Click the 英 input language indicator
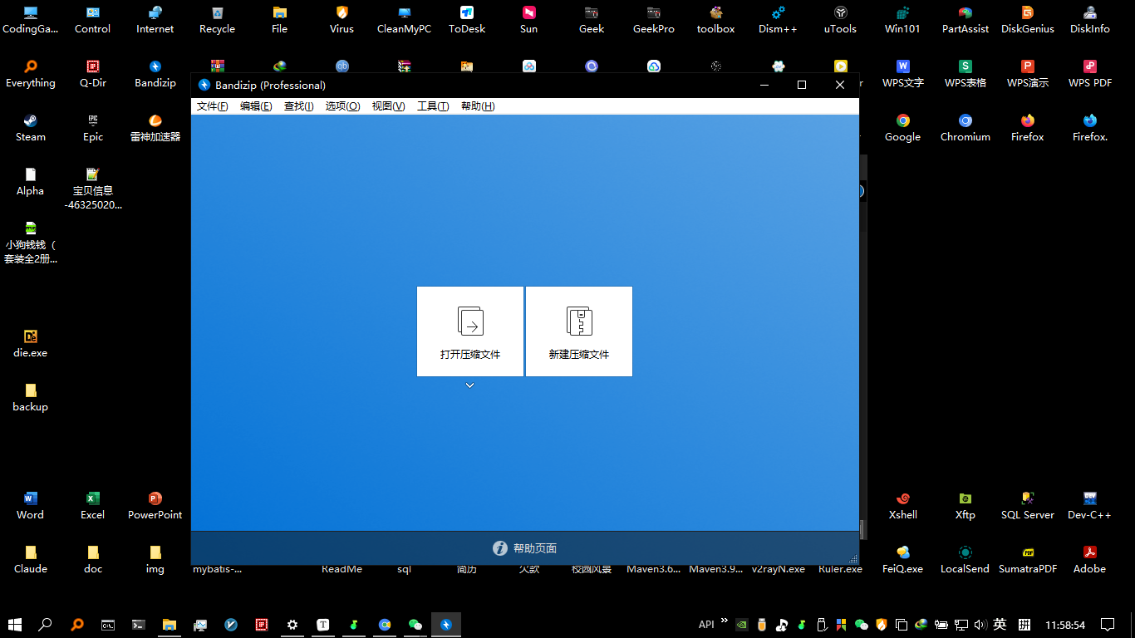 click(x=1000, y=625)
